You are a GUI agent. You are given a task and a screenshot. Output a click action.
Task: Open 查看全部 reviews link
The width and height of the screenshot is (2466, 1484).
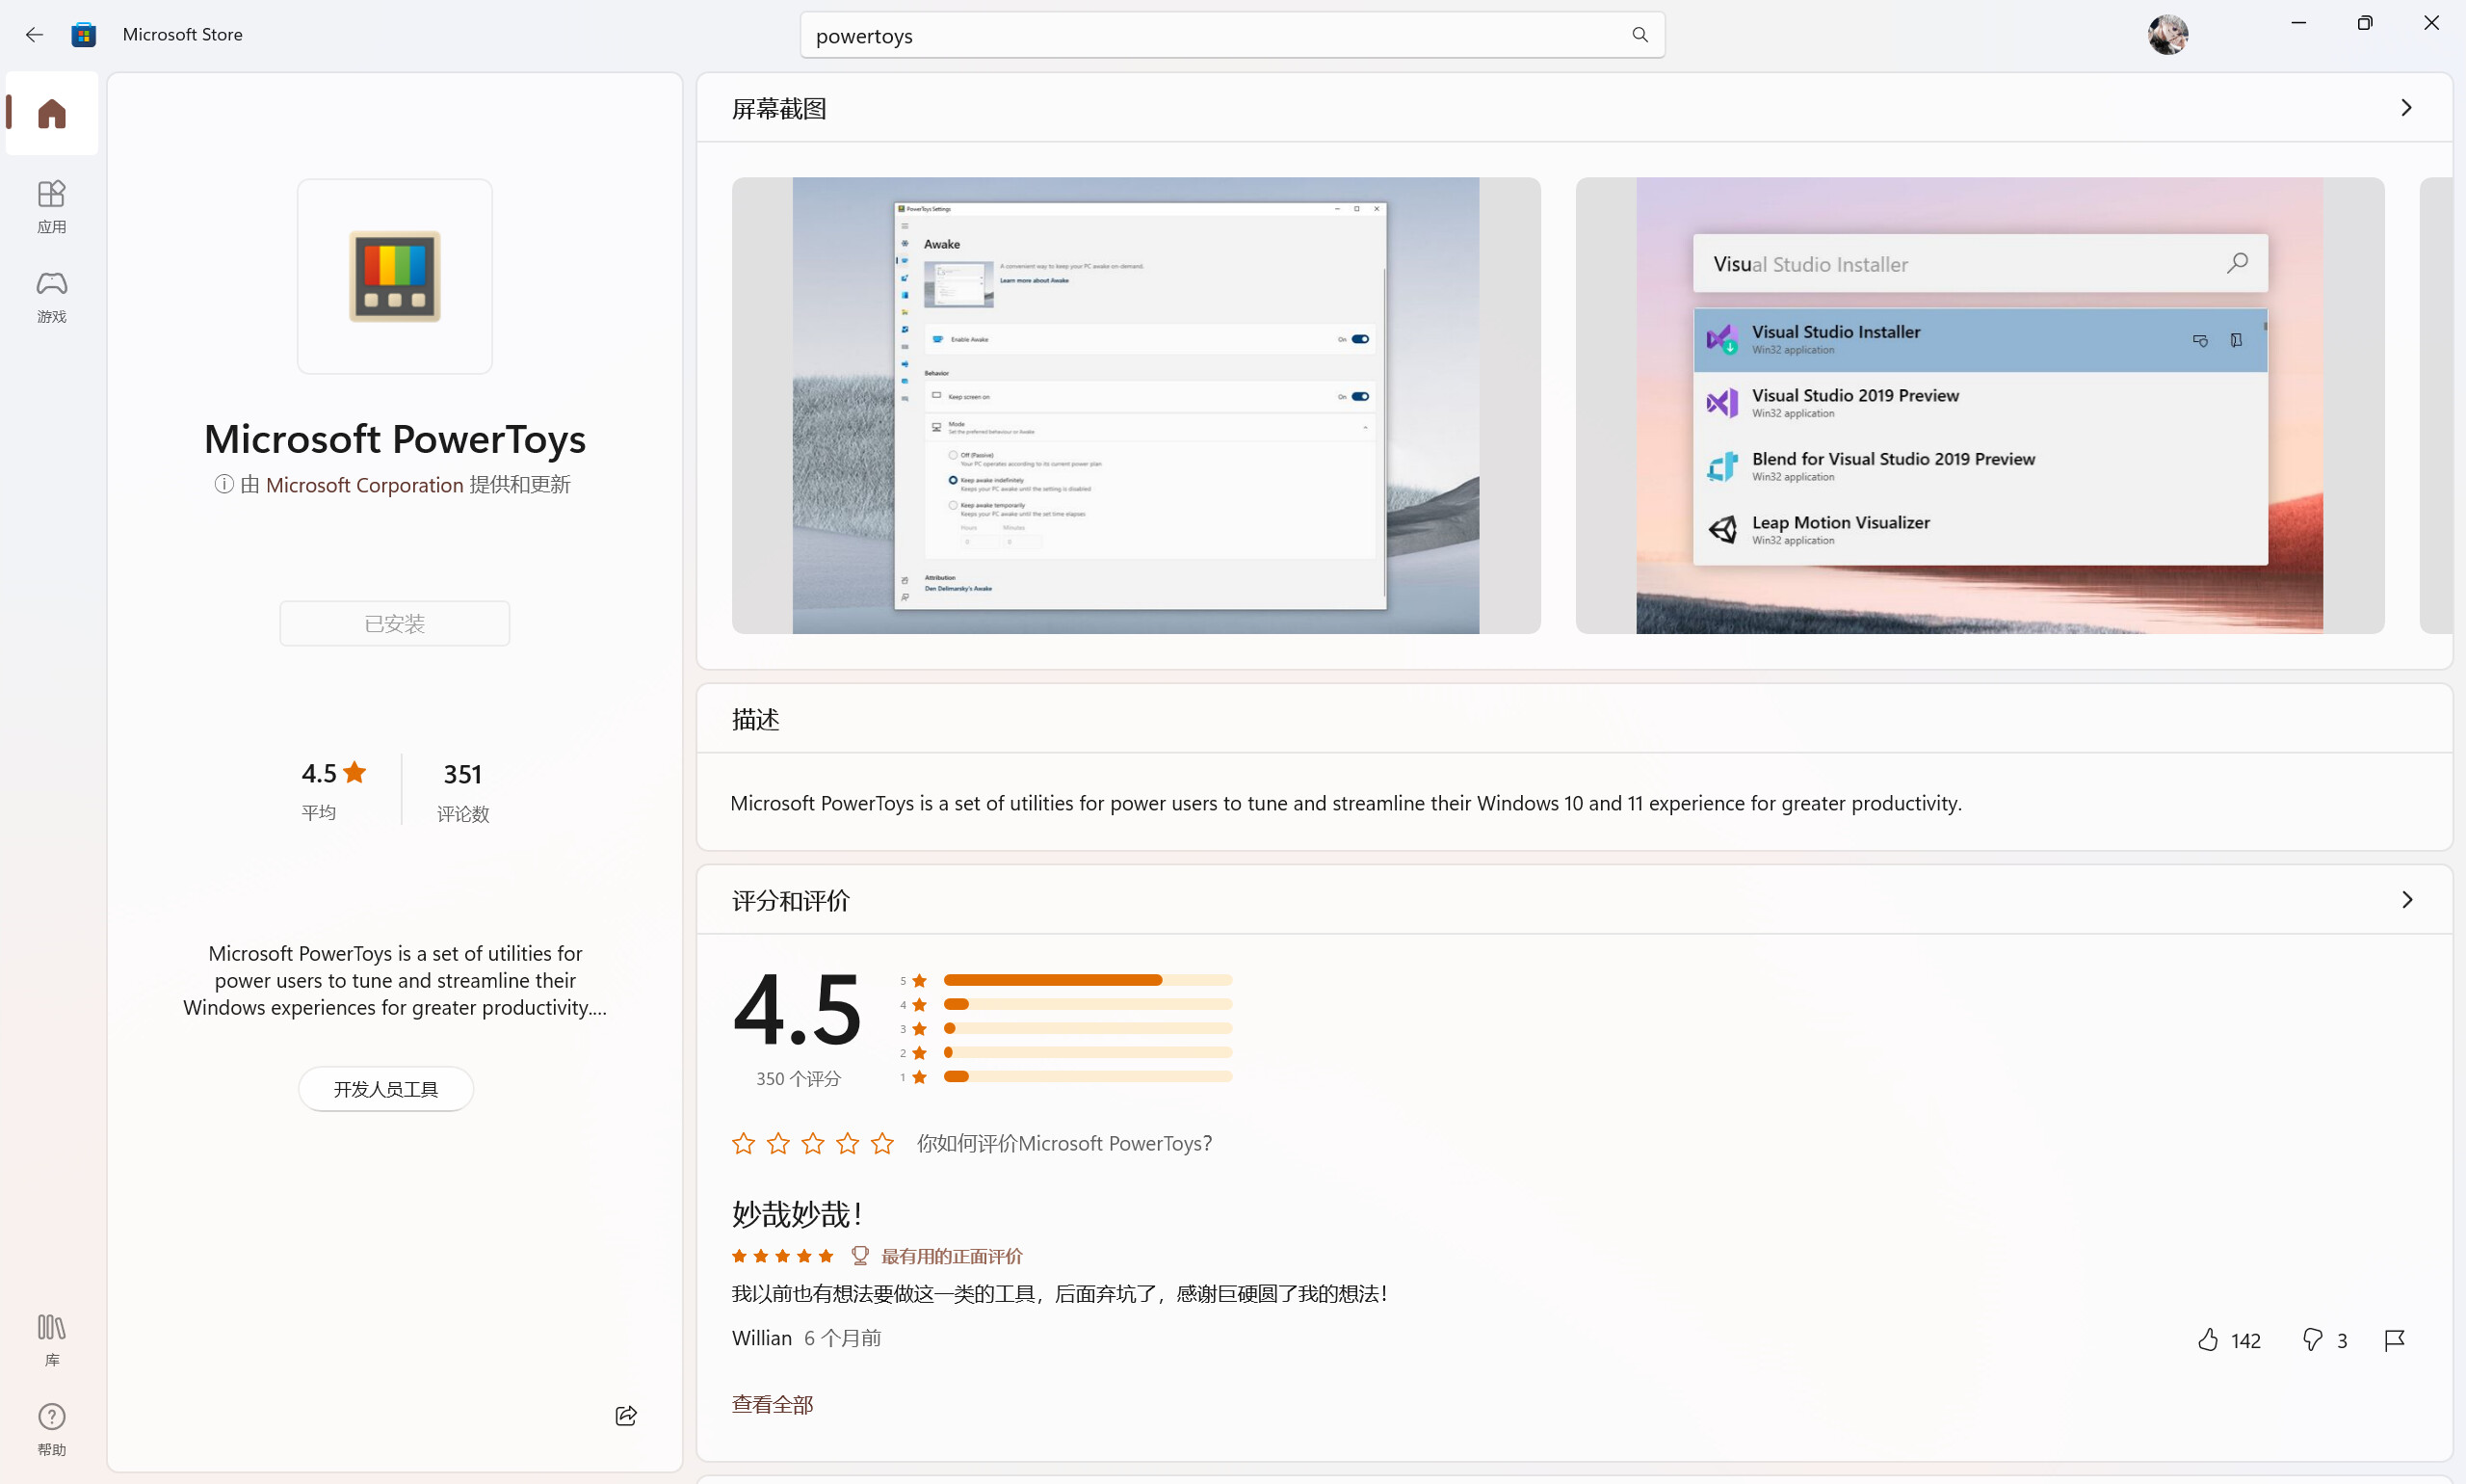[x=773, y=1404]
